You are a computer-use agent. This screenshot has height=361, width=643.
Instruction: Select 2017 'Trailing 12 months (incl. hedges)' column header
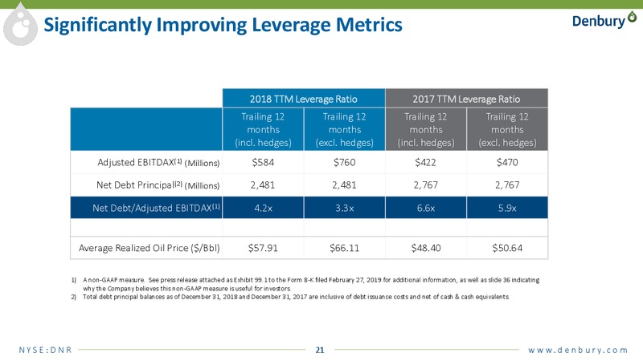click(x=426, y=129)
